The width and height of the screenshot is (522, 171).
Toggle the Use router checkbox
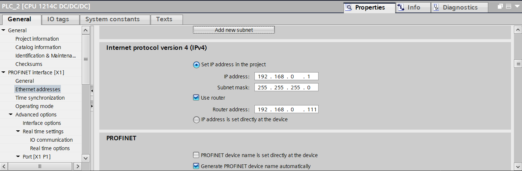[196, 98]
